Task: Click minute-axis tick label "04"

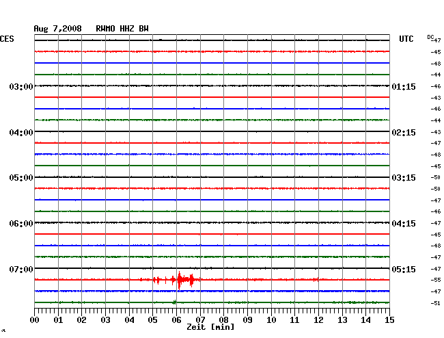Action: [129, 320]
